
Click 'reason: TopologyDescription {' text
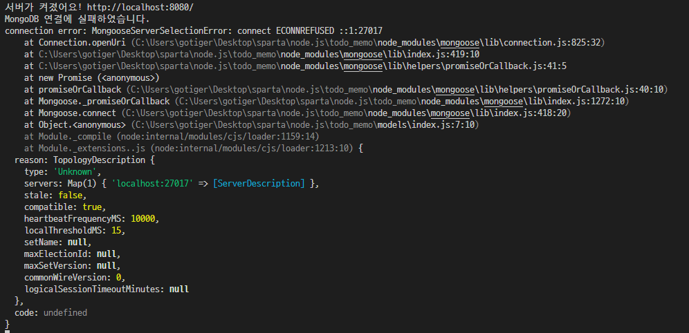(85, 160)
